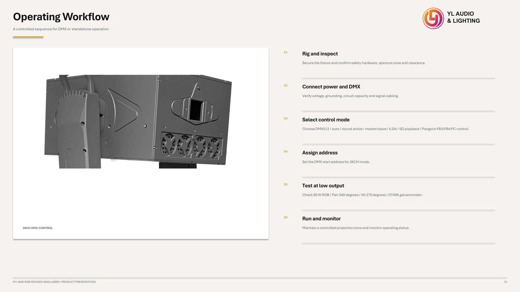This screenshot has width=520, height=292.
Task: Click the 'Assign address' heading
Action: (x=320, y=153)
